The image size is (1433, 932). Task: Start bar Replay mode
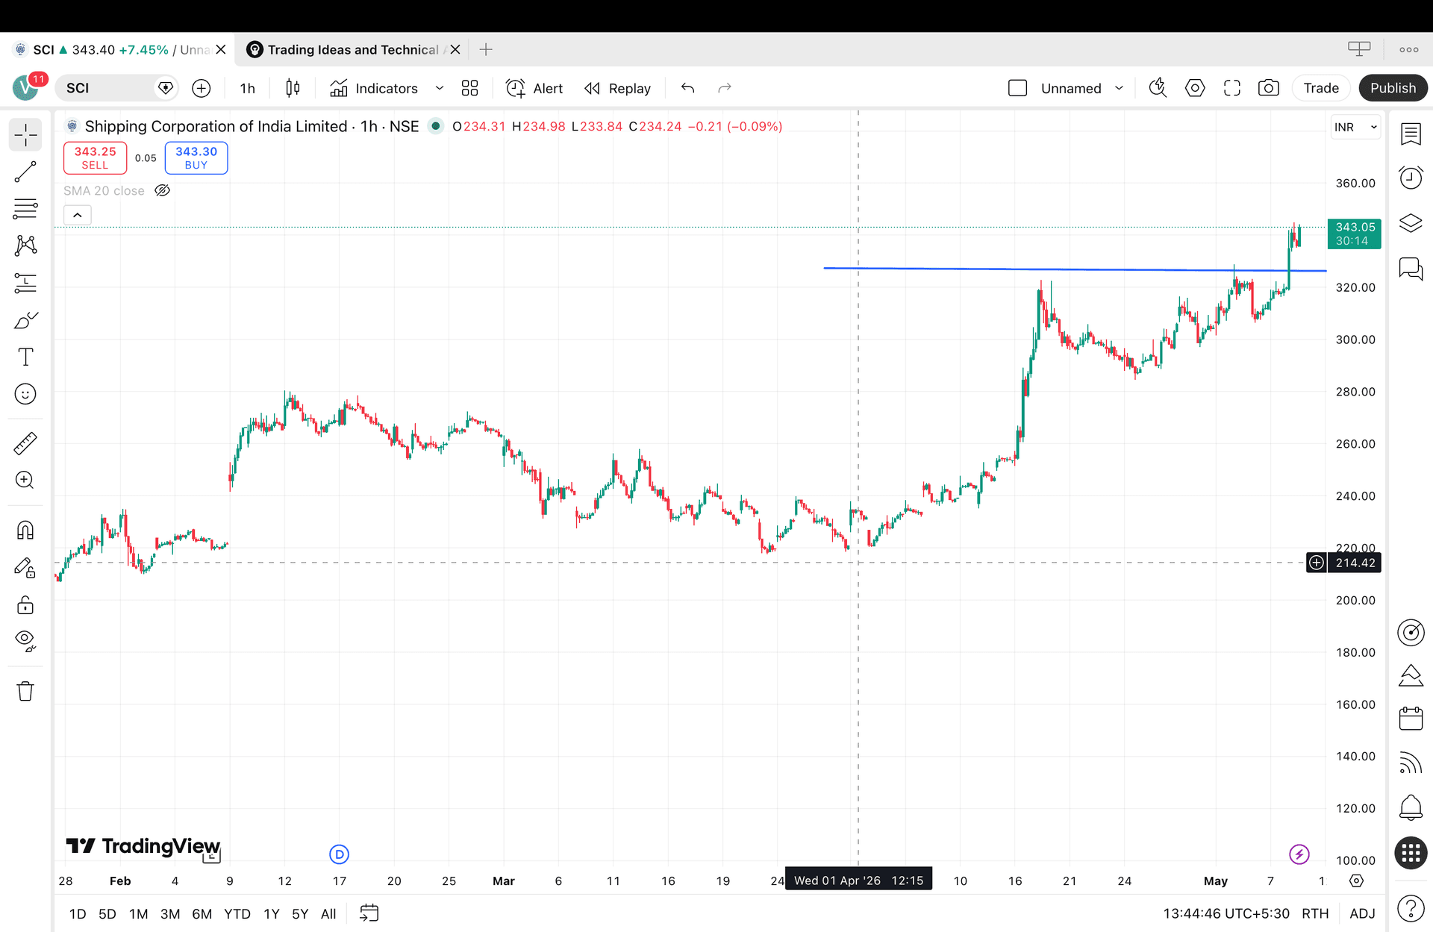[x=618, y=88]
